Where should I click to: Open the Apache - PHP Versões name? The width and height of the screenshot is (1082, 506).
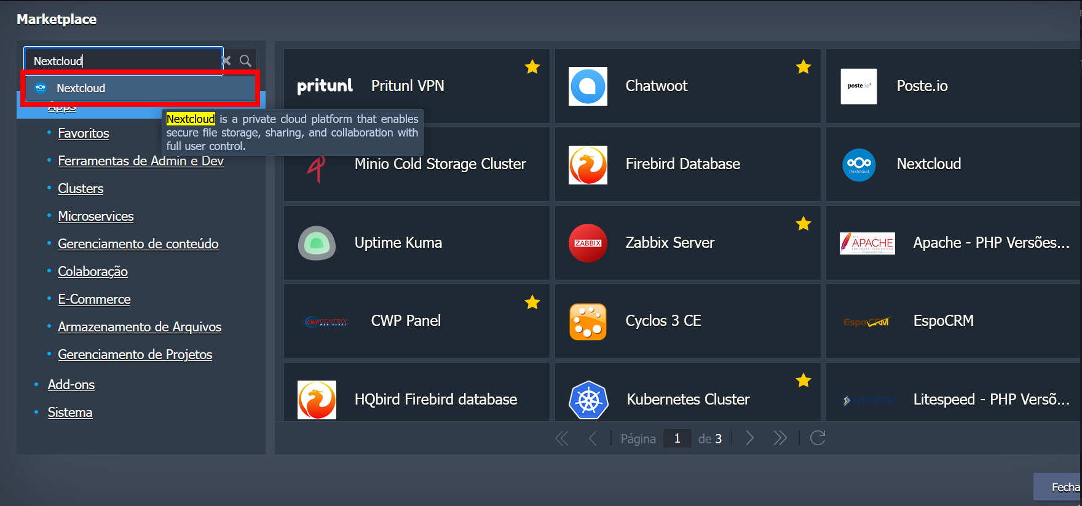(x=992, y=242)
